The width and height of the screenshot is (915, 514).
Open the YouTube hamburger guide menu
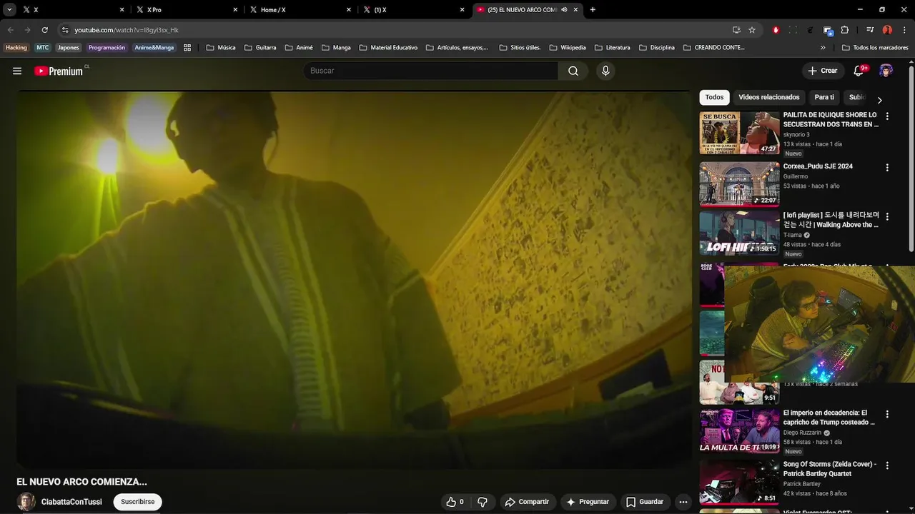(x=17, y=71)
